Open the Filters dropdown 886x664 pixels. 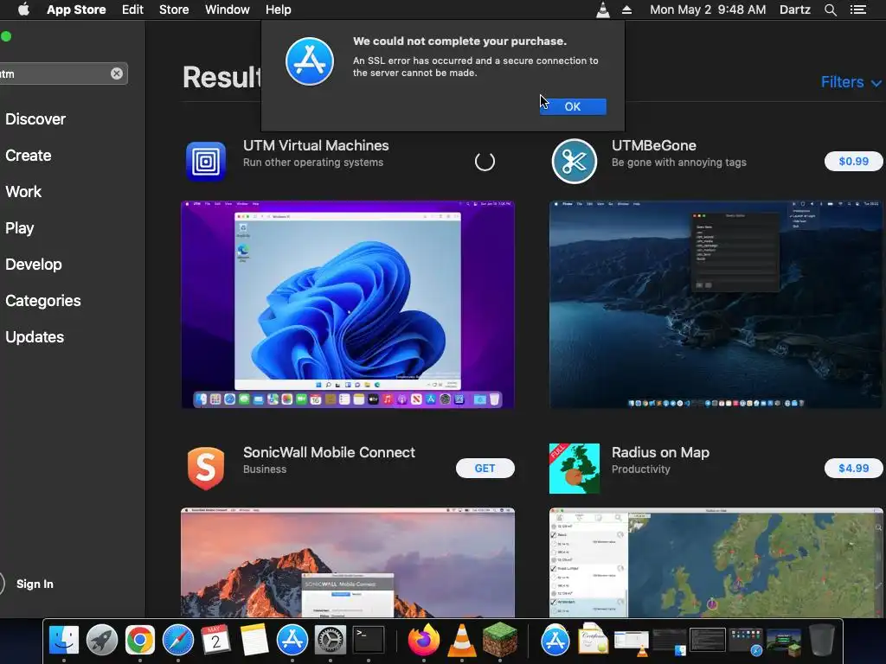pyautogui.click(x=851, y=82)
